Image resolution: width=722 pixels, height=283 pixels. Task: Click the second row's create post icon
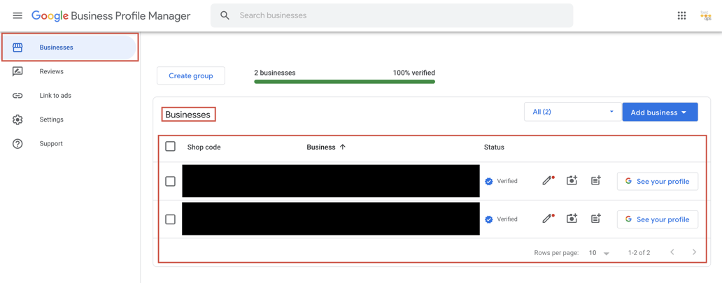pos(596,219)
